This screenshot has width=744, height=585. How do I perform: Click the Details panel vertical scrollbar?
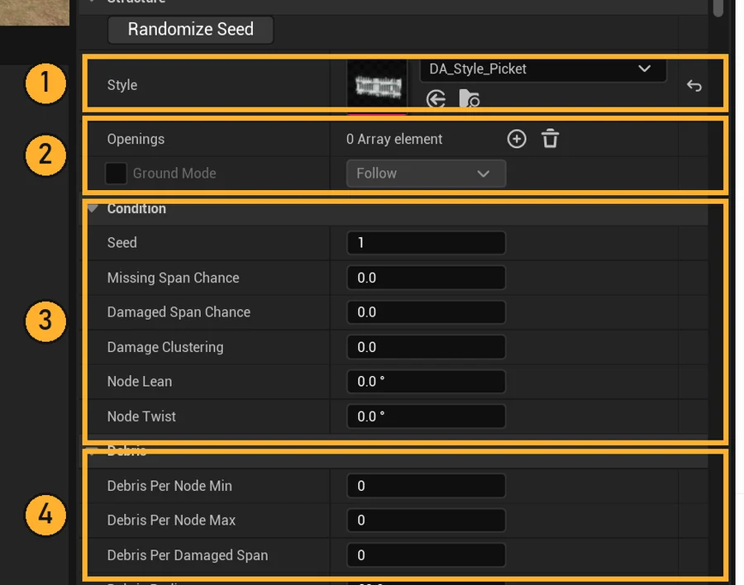718,7
